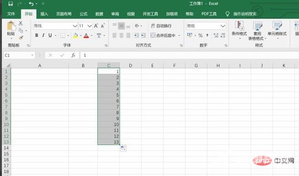
Task: Undo the last action
Action: [x=31, y=4]
